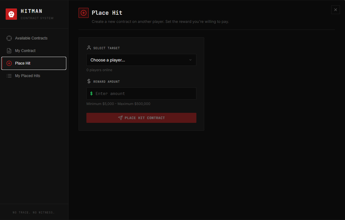View the My Placed Hits list
Image resolution: width=345 pixels, height=220 pixels.
click(x=34, y=76)
